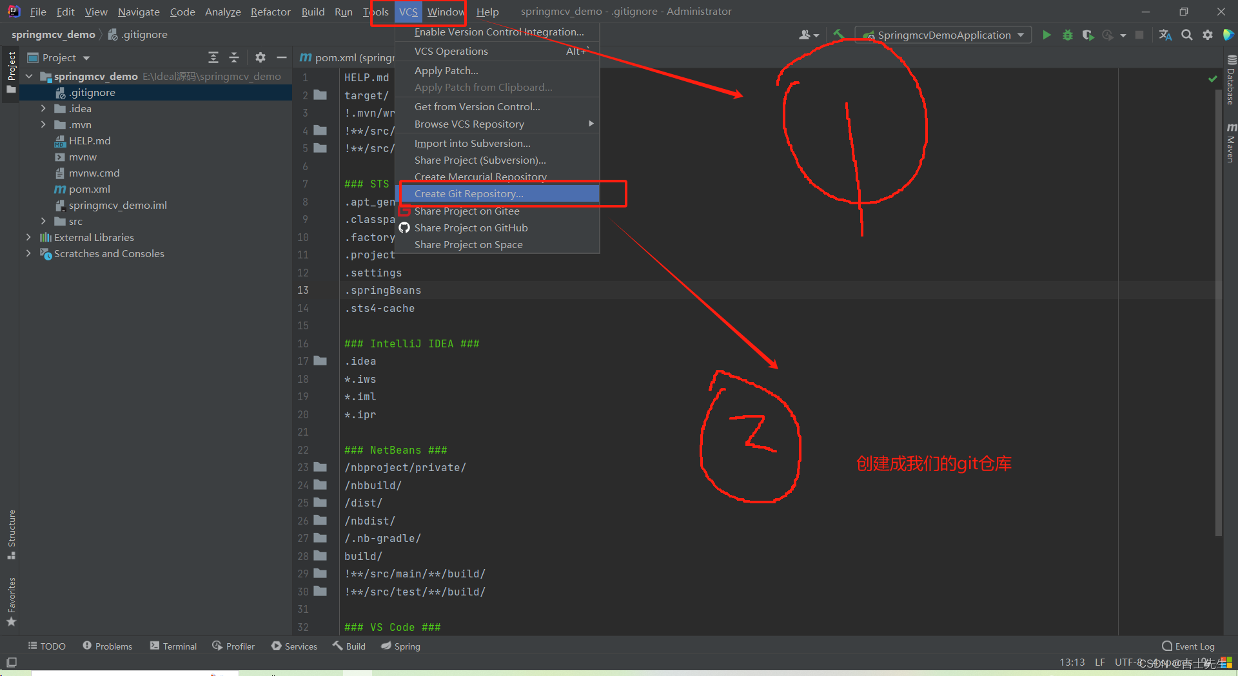Click line separator LF in status bar
The image size is (1238, 676).
(x=1099, y=662)
